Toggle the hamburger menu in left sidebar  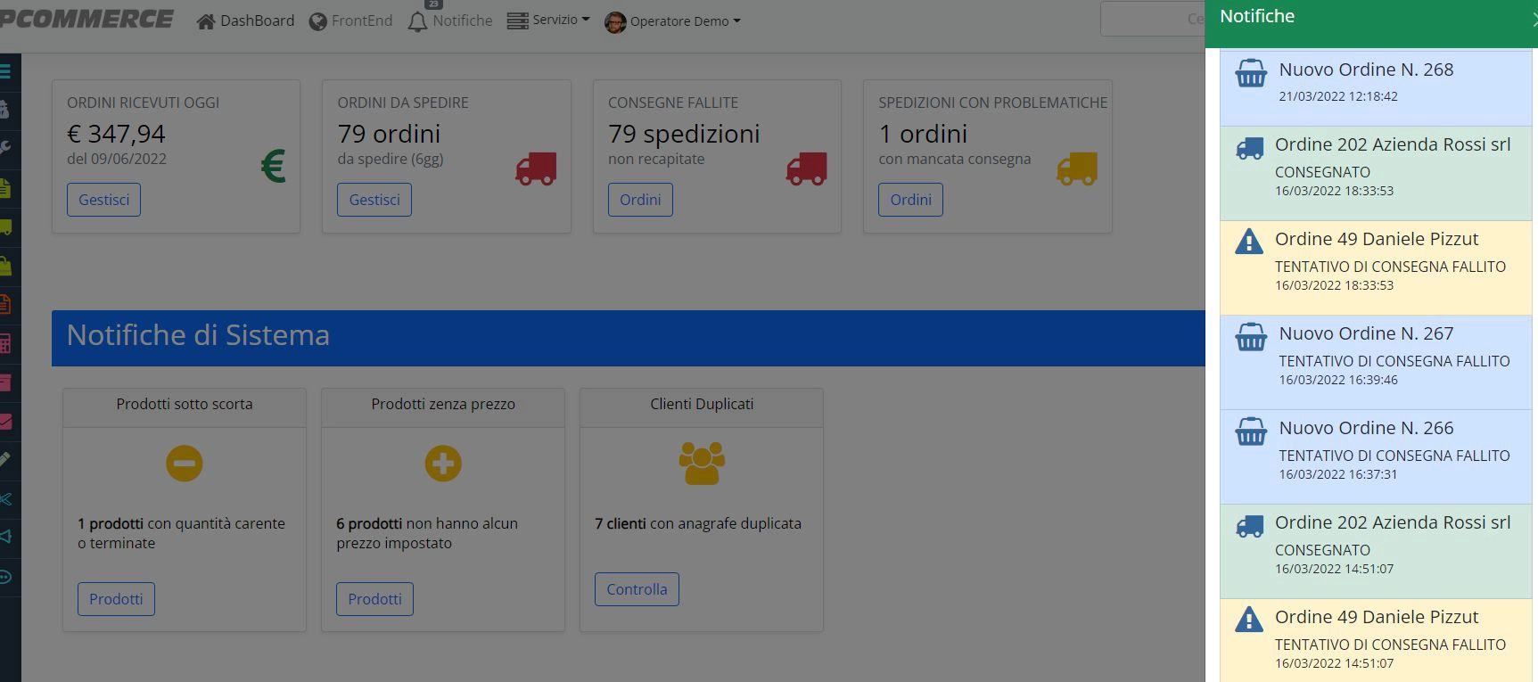click(5, 71)
